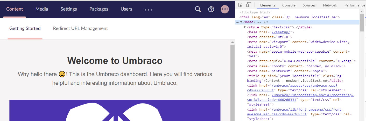Screen dimensions: 366x121
Task: Open the Umbraco search icon
Action: click(198, 9)
